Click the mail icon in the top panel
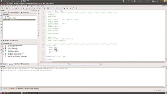 click(x=135, y=1)
